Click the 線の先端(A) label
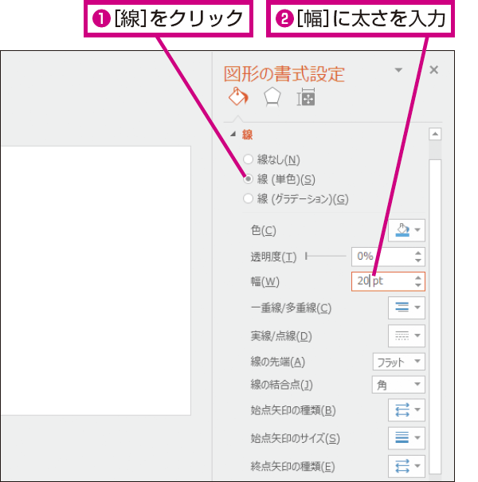Viewport: 478px width, 482px height. (277, 362)
